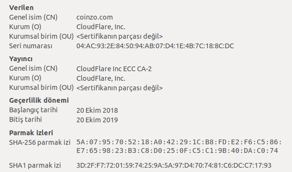Click the SHA1 parmak izi label
This screenshot has height=172, width=292.
point(35,165)
